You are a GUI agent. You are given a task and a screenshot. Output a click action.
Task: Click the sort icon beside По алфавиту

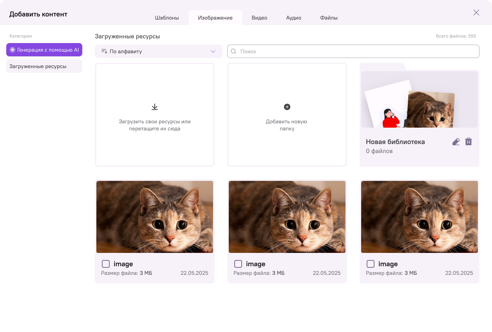(x=104, y=51)
